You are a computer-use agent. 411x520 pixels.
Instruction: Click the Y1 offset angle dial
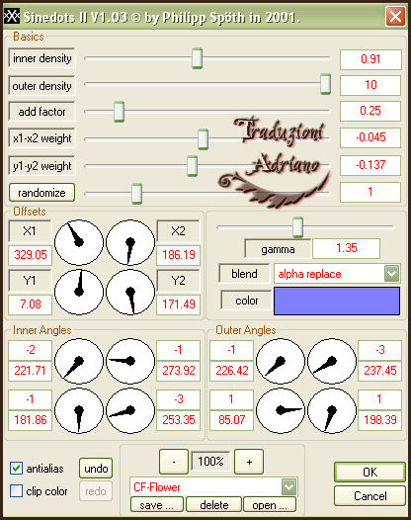point(79,292)
